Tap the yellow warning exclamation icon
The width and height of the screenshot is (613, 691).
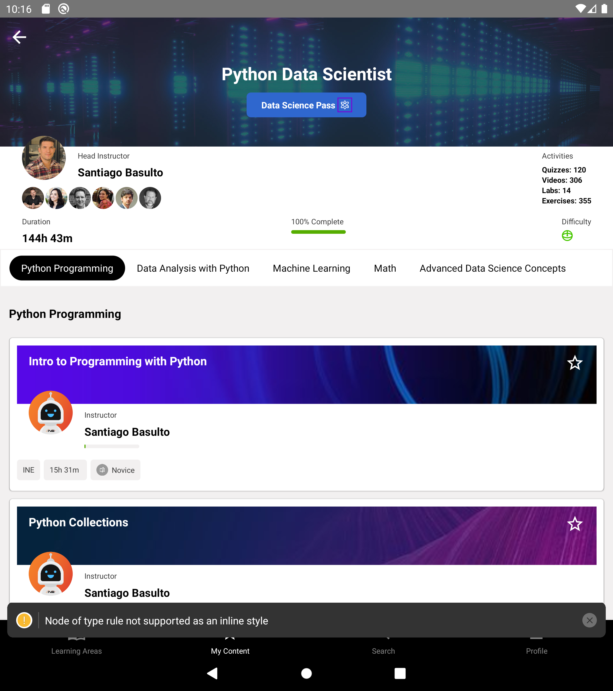[24, 620]
